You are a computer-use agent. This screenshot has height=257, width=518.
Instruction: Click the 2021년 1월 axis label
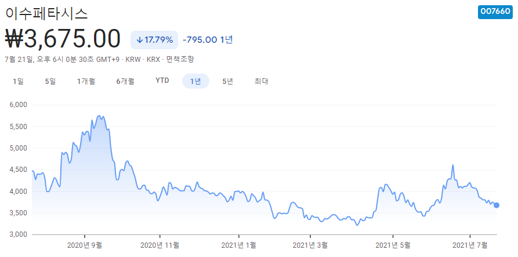pyautogui.click(x=238, y=245)
